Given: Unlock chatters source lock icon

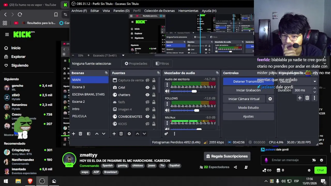Looking at the screenshot, I should tap(154, 95).
